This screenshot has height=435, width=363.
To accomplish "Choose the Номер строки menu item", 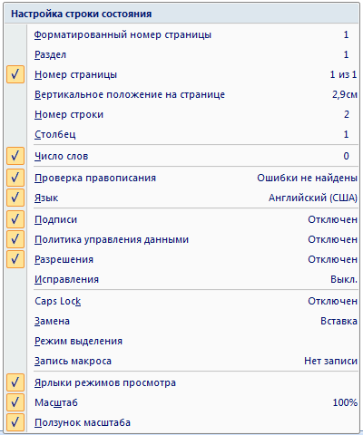I will pyautogui.click(x=181, y=114).
